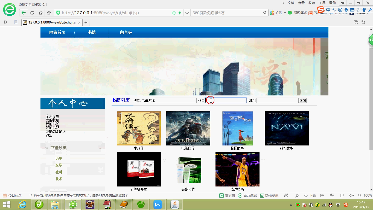Open the 帮助 menu

click(x=333, y=3)
